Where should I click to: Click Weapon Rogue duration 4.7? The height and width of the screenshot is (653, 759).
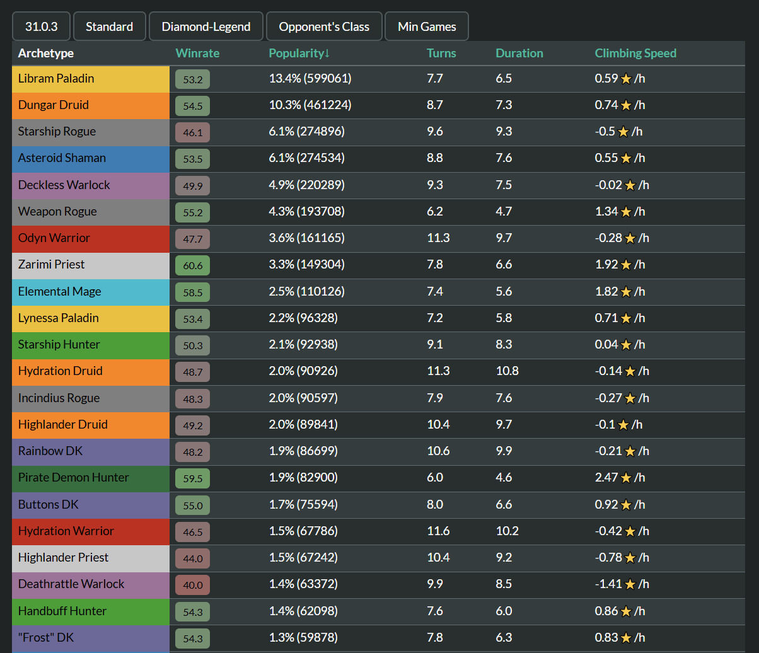click(x=504, y=212)
